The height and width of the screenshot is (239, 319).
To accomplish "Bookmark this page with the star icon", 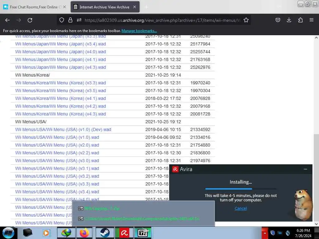I will pyautogui.click(x=246, y=20).
